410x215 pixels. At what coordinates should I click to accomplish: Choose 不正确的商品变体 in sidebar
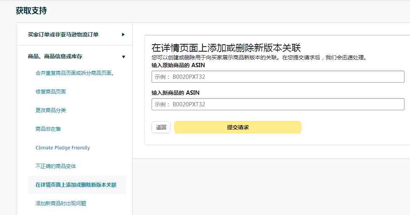tap(56, 166)
